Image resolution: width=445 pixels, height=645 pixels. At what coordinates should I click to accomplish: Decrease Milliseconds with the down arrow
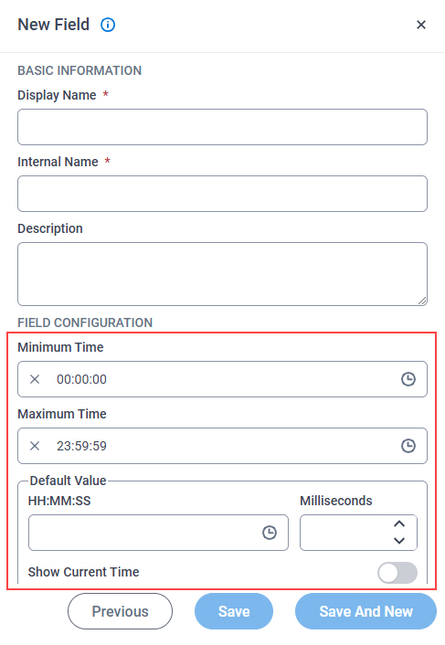pos(399,541)
